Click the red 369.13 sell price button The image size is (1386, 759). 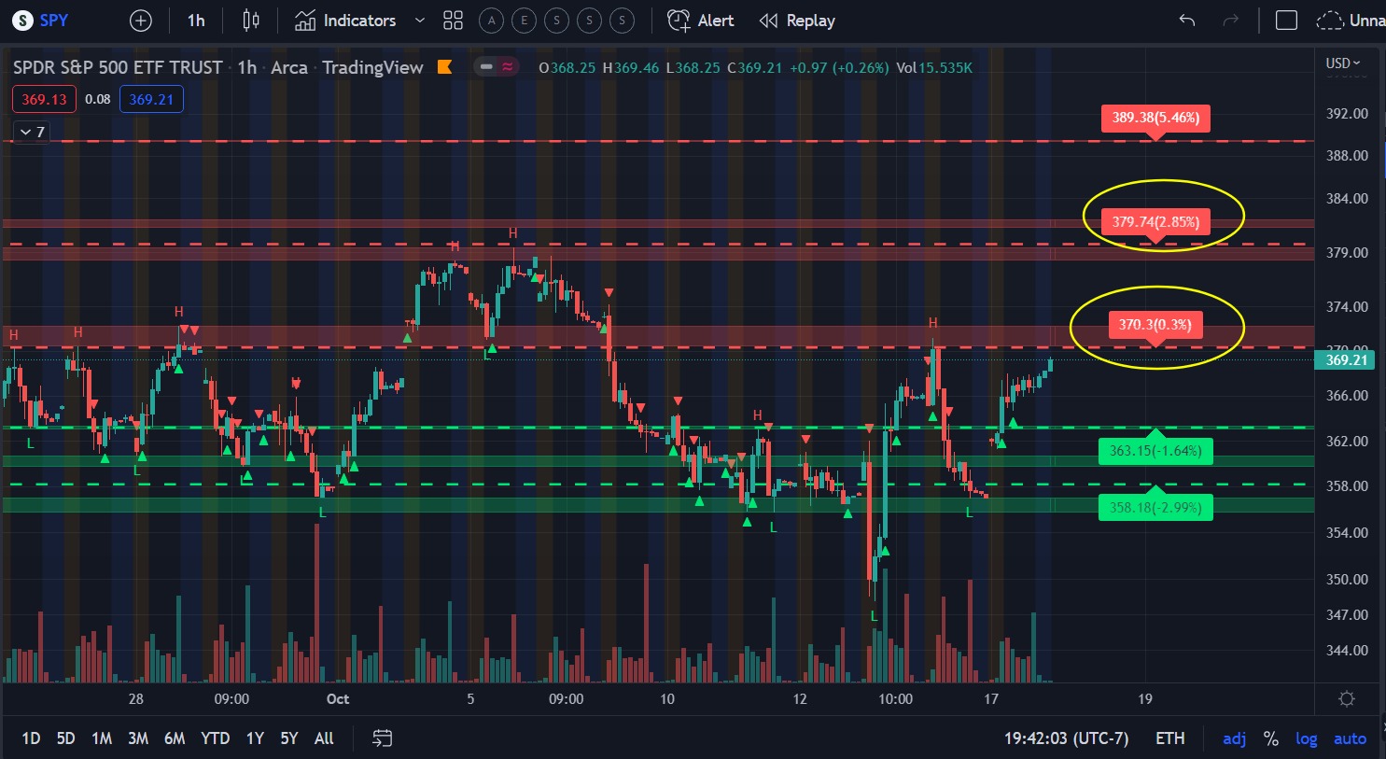(44, 99)
